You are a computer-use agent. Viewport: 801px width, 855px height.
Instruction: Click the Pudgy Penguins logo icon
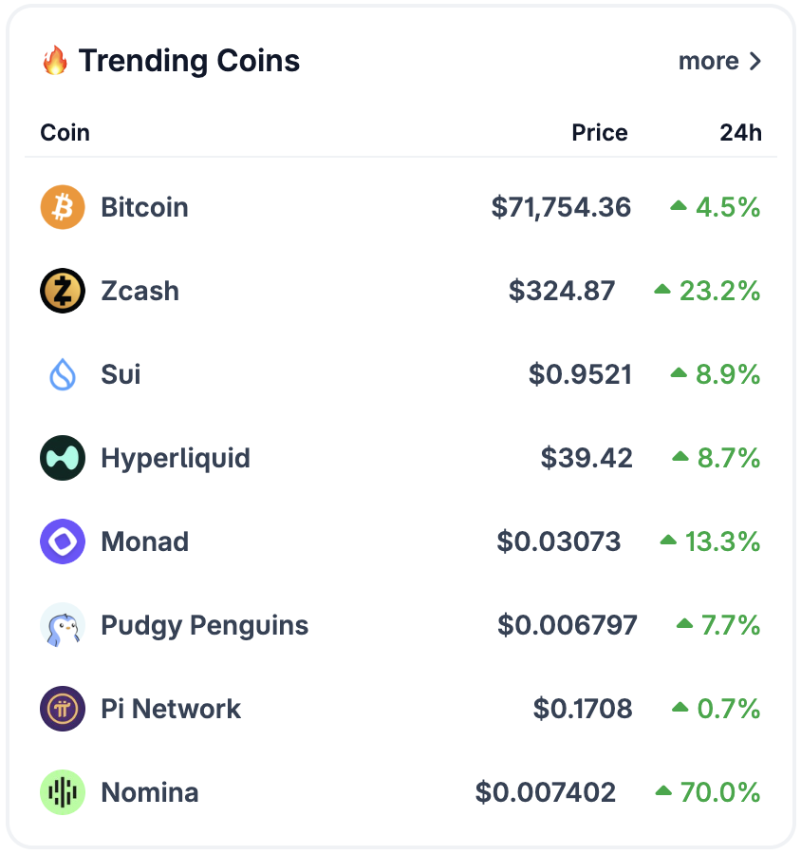tap(63, 625)
